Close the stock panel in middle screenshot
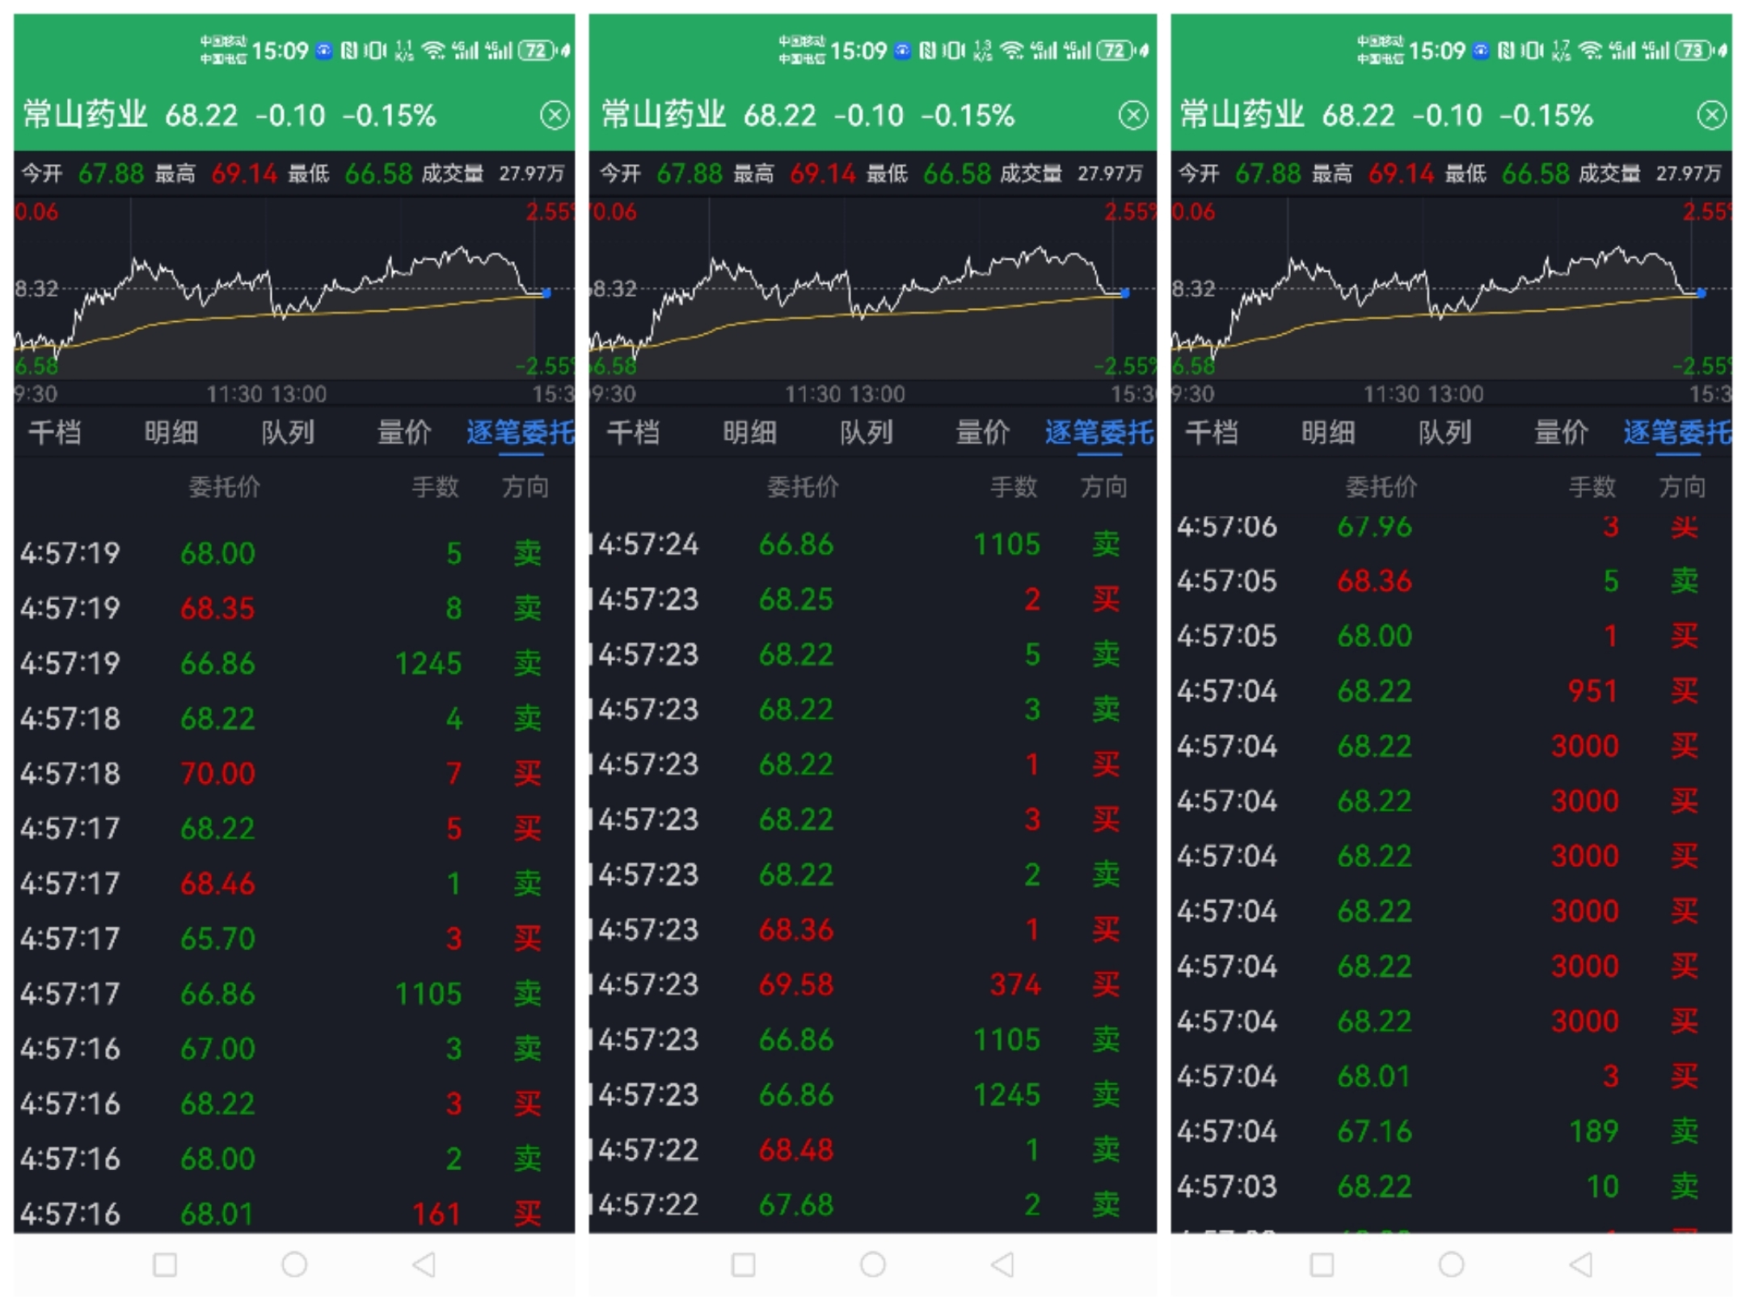Screen dimensions: 1746x1310 point(1132,116)
